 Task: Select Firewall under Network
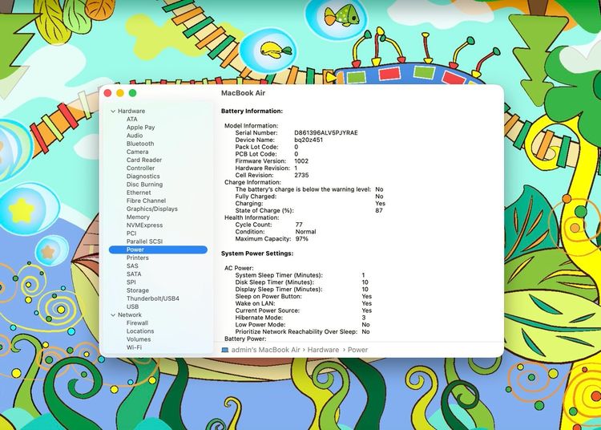pyautogui.click(x=137, y=323)
